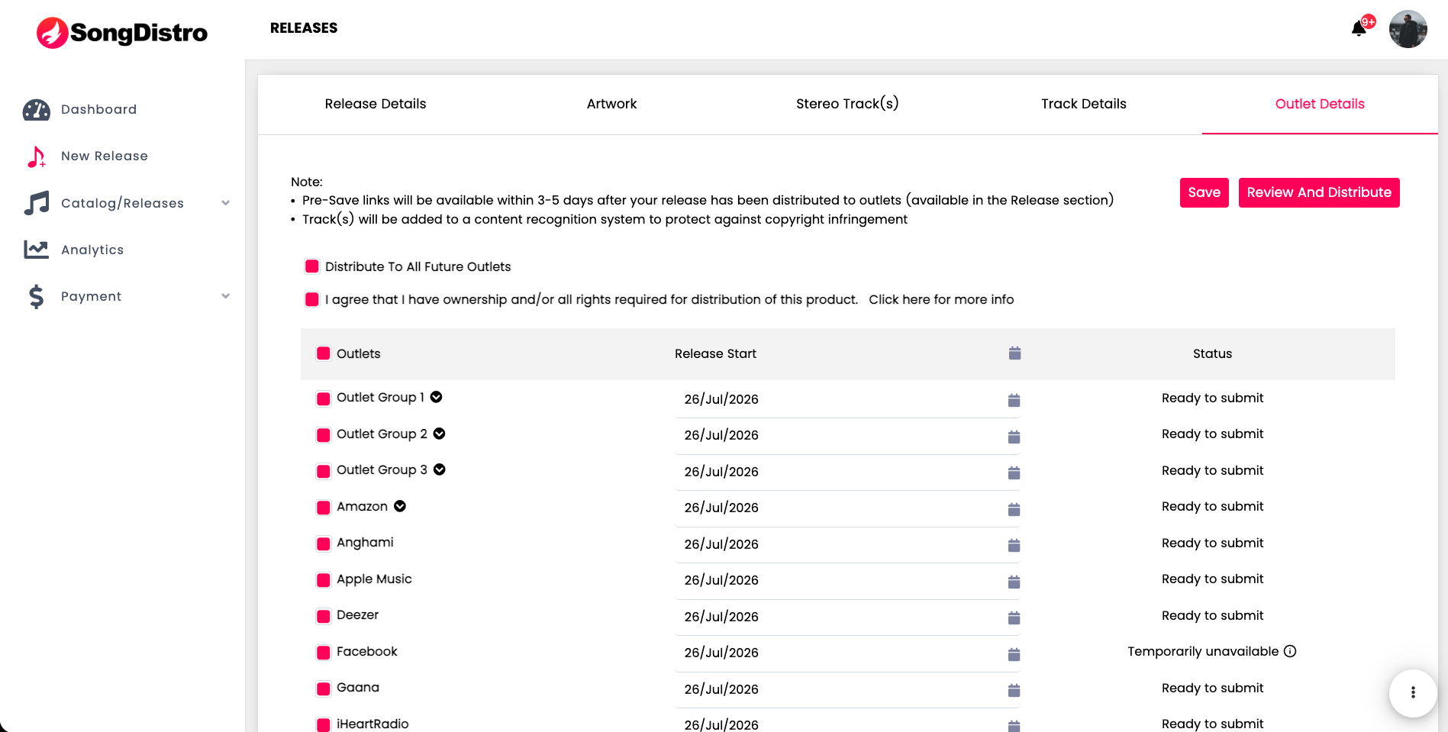Click the Dashboard gauge icon

tap(36, 110)
